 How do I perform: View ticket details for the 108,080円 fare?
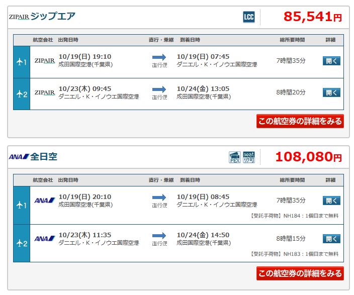tap(300, 273)
